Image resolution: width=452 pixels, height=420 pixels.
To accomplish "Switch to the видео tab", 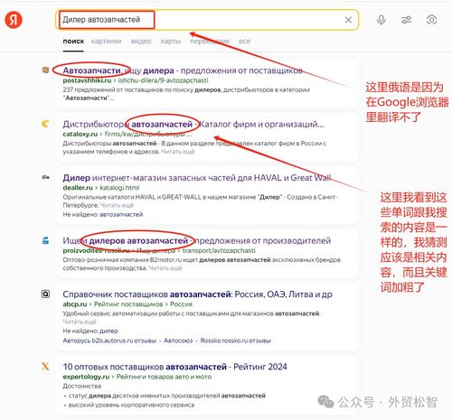I will click(x=141, y=42).
